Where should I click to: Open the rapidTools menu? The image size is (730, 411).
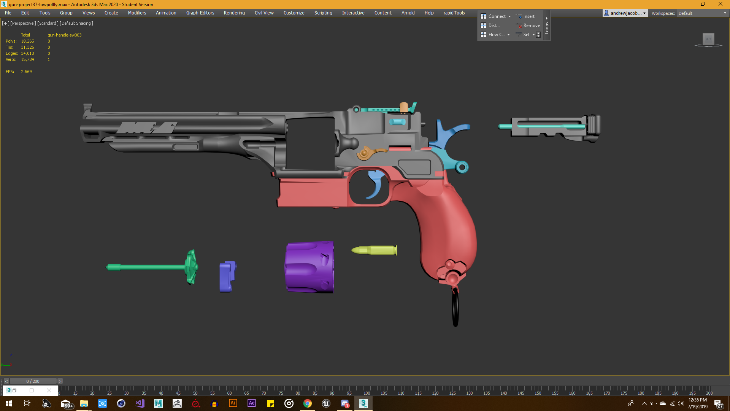pyautogui.click(x=454, y=13)
